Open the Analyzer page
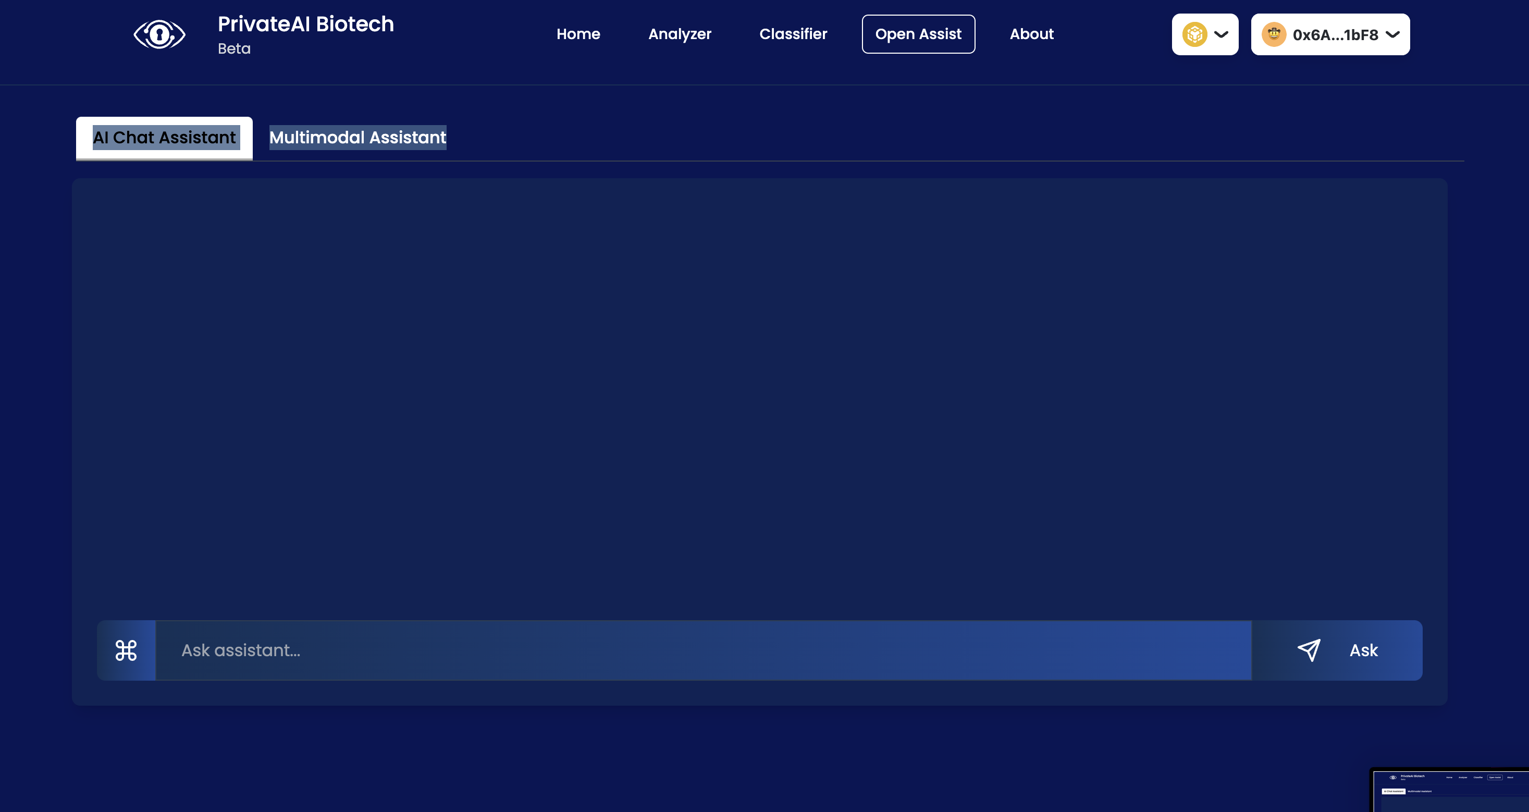 (x=680, y=34)
